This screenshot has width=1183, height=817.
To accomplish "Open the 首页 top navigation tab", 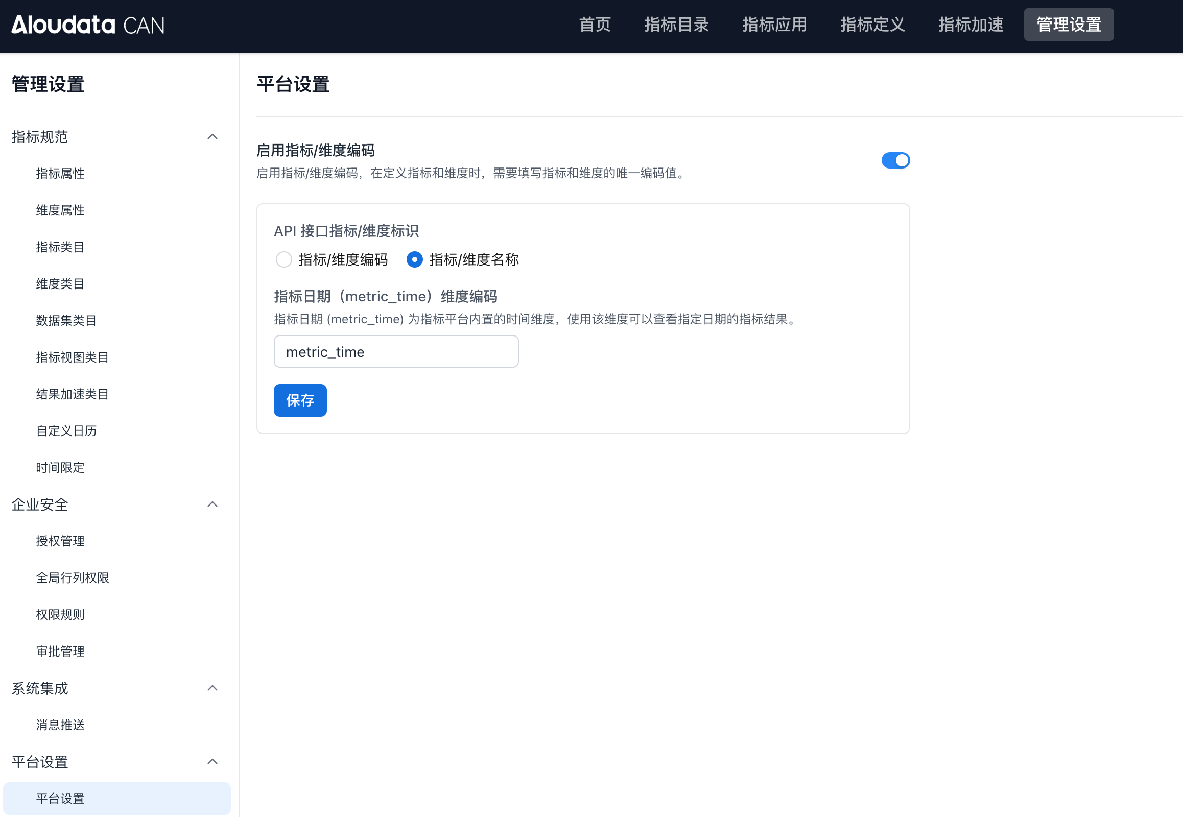I will click(595, 25).
